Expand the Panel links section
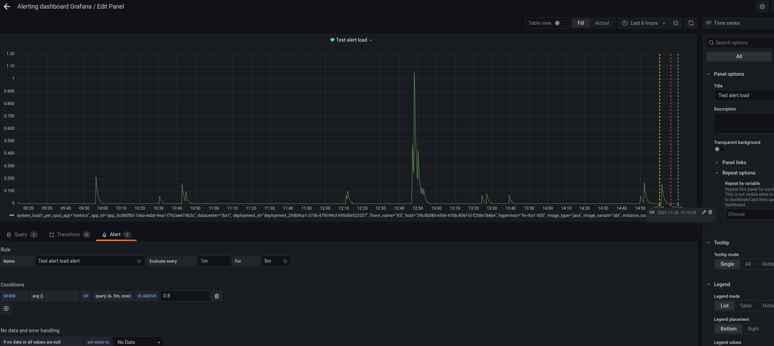Screen dimensions: 774x346 coord(734,162)
